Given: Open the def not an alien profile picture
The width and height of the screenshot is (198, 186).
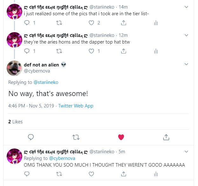Looking at the screenshot, I should [14, 68].
